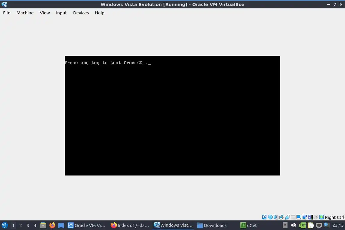Click the USB devices indicator
Image resolution: width=345 pixels, height=230 pixels.
(287, 217)
